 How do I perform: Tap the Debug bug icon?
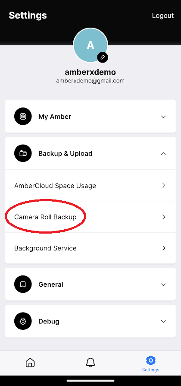click(23, 321)
